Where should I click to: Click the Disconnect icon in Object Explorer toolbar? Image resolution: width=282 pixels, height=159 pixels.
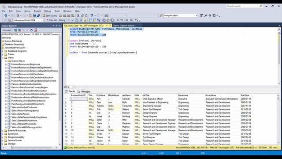point(19,30)
